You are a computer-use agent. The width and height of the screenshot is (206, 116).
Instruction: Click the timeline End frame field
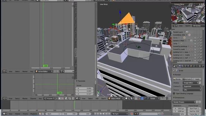(x=70, y=114)
